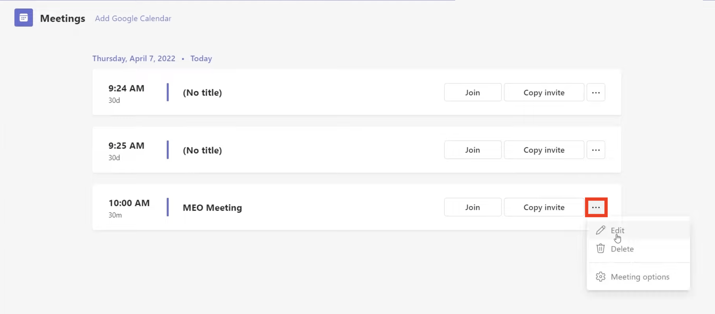This screenshot has width=715, height=314.
Task: Join the MEO Meeting
Action: tap(472, 207)
